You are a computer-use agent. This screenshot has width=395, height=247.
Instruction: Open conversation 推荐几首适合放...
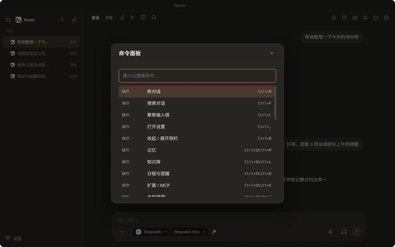(41, 65)
